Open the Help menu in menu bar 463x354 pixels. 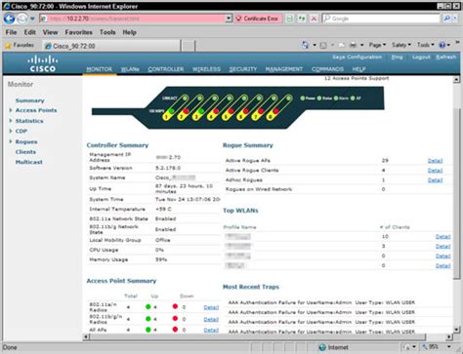(x=129, y=32)
